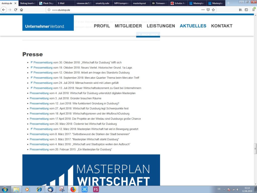
Task: Open the MITGLIEDER menu
Action: tap(128, 26)
